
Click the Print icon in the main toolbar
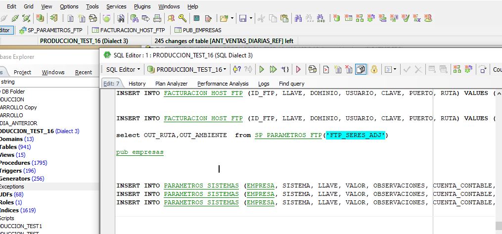[157, 19]
